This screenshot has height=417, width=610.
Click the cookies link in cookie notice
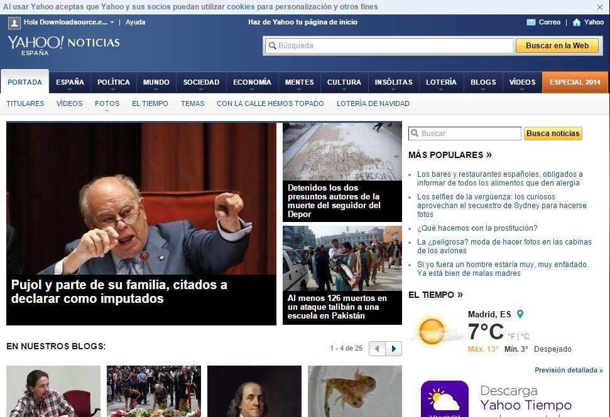241,7
